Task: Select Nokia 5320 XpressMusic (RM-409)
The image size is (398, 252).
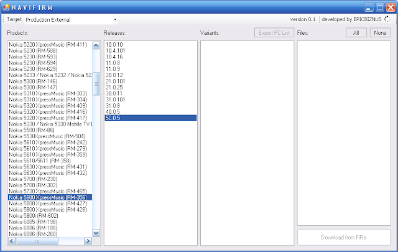Action: pos(50,105)
